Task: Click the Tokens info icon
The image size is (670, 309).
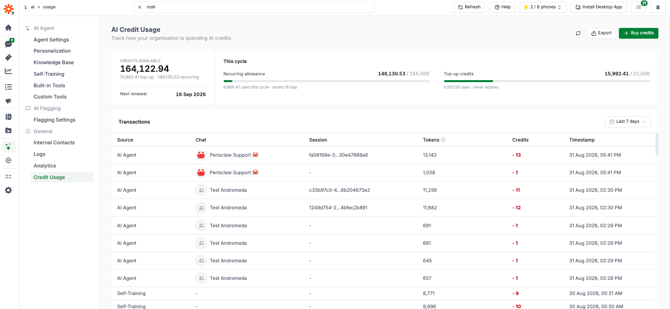Action: [x=443, y=140]
